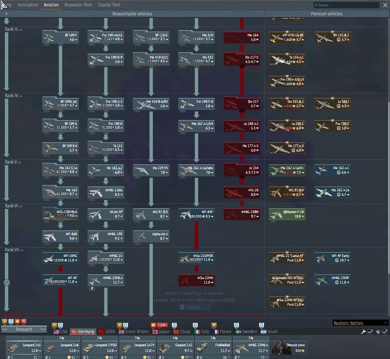This screenshot has width=390, height=359.
Task: Switch nation to Great Britain
Action: (x=134, y=332)
